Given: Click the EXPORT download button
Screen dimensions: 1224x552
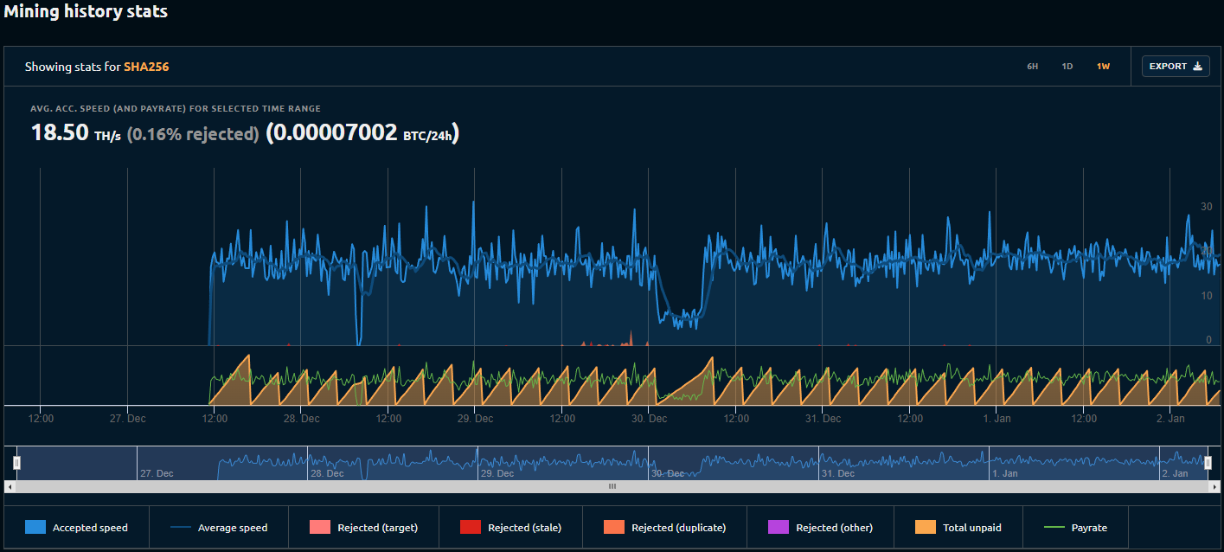Looking at the screenshot, I should click(1176, 67).
